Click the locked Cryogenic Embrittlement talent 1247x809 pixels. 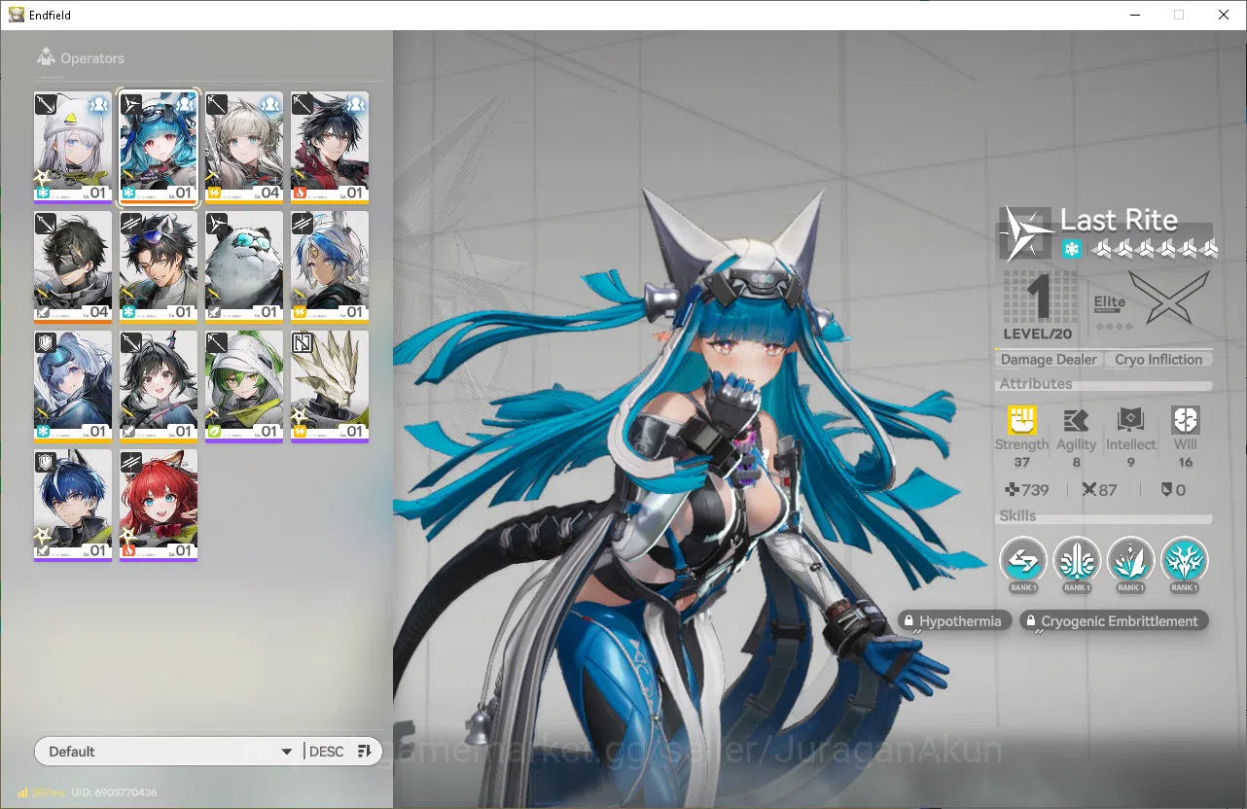tap(1114, 621)
